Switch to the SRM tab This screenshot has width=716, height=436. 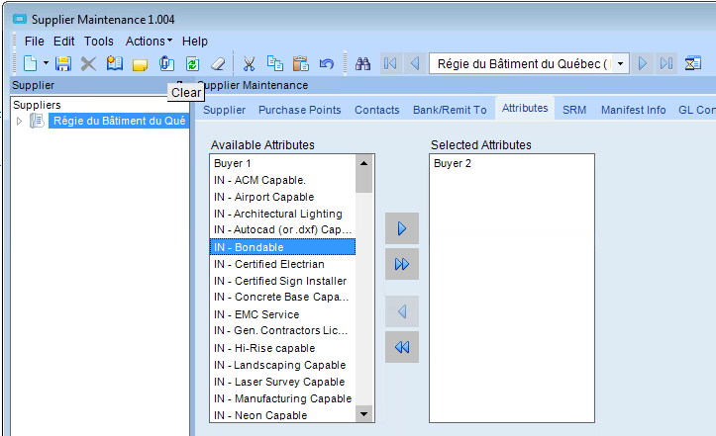pos(574,110)
